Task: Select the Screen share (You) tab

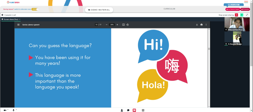Action: point(11,19)
